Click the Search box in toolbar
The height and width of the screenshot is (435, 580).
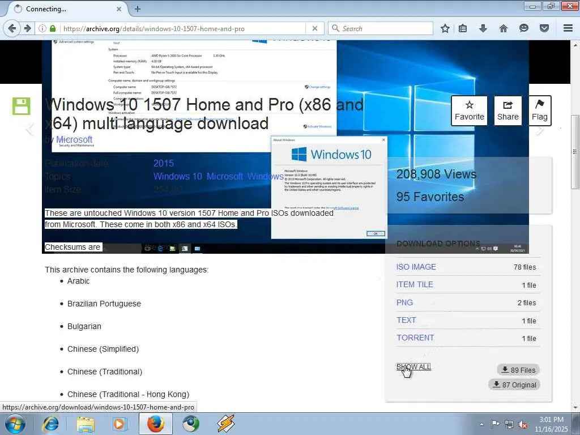380,28
